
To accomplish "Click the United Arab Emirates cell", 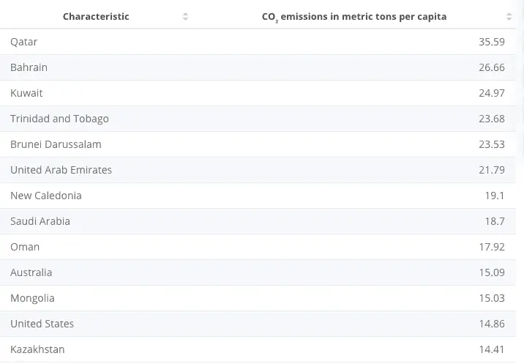I will pos(61,170).
